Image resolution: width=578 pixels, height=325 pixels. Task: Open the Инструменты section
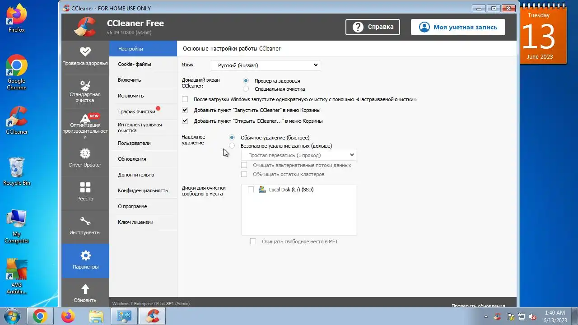(85, 226)
